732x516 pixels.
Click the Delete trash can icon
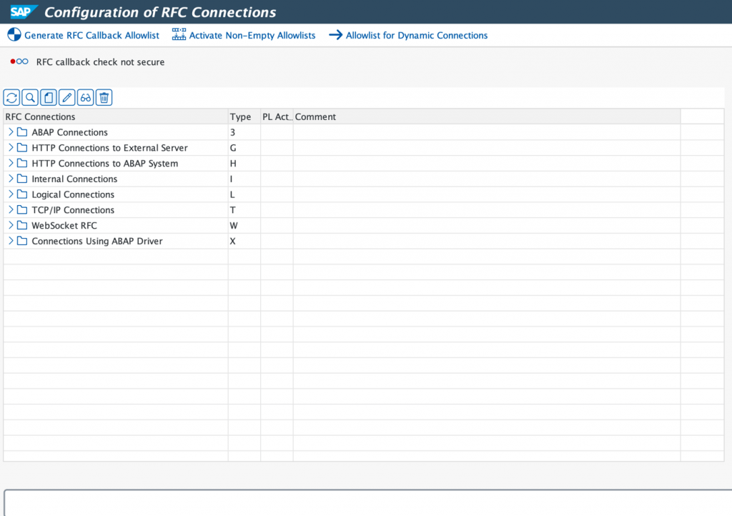104,97
